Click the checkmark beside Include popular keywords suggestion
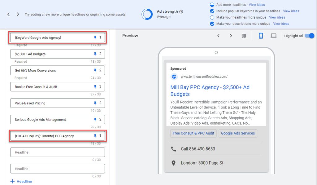This screenshot has width=317, height=185. pos(212,11)
